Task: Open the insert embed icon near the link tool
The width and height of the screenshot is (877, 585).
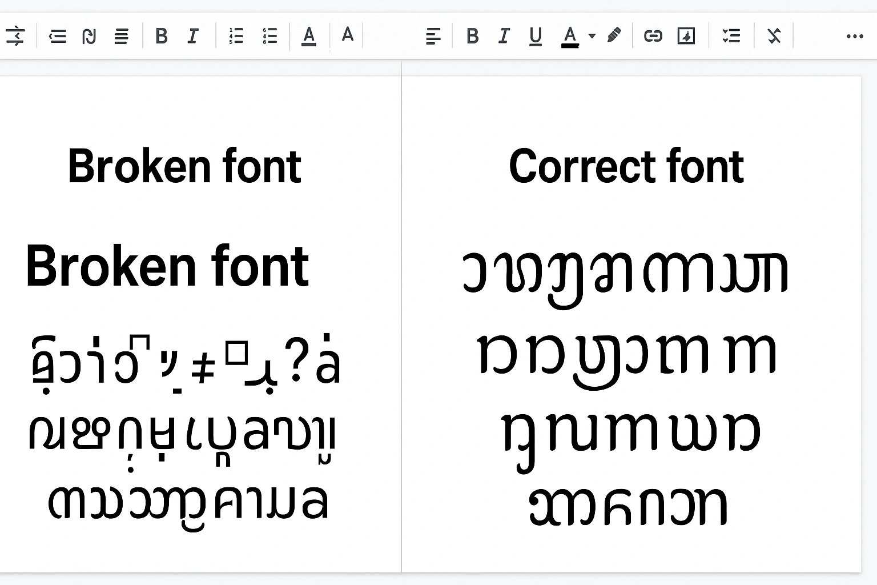Action: tap(686, 37)
